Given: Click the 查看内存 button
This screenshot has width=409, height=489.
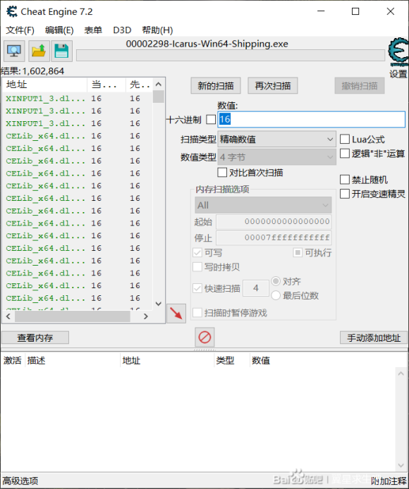Looking at the screenshot, I should pyautogui.click(x=35, y=338).
